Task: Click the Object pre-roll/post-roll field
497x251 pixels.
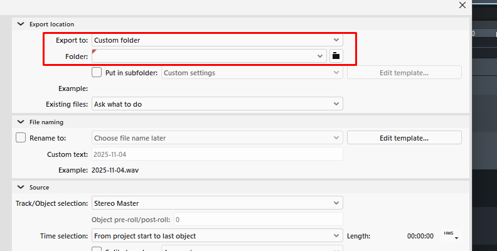Action: (x=257, y=220)
